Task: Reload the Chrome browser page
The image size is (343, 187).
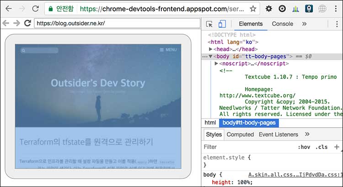Action: [x=35, y=9]
